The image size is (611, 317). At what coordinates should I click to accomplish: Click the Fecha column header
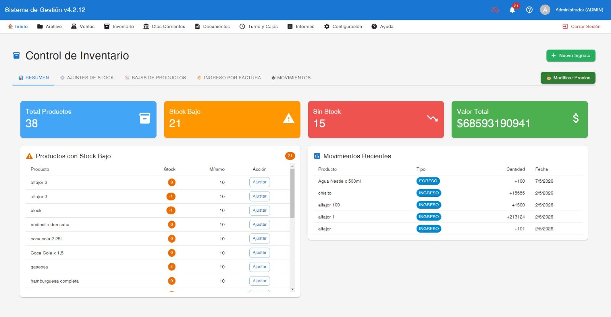541,169
